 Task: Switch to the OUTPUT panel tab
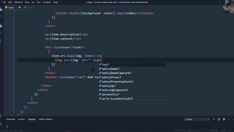pos(21,120)
